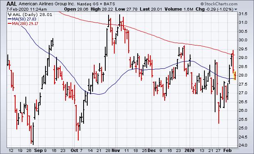Click the High 28.22 value

102,9
